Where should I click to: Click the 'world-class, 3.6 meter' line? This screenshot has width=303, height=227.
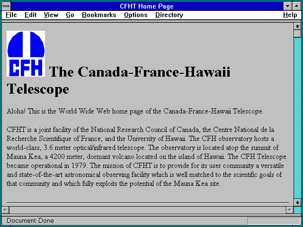point(143,148)
